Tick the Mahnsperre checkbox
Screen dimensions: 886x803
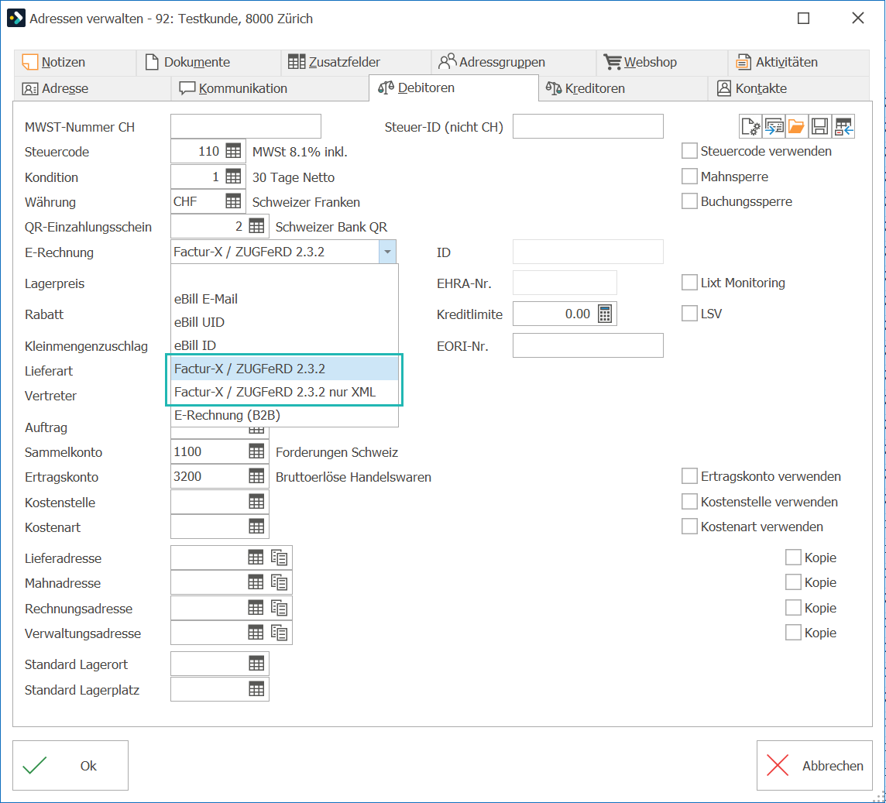click(x=689, y=177)
